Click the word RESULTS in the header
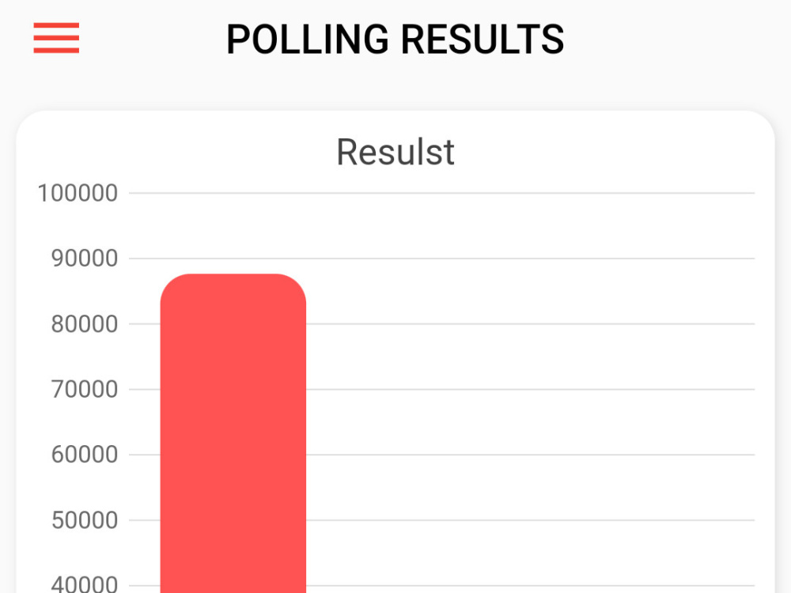Viewport: 791px width, 593px height. click(483, 40)
